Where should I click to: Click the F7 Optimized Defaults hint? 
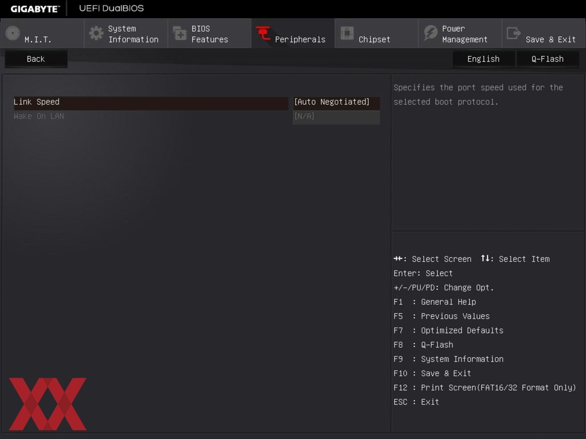coord(449,331)
